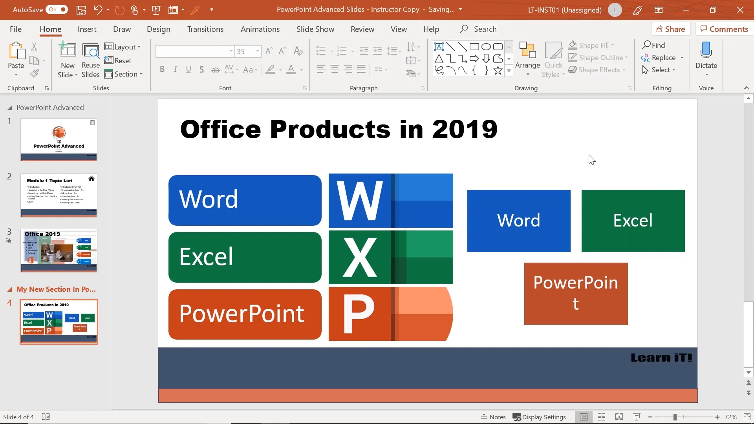
Task: Toggle Italic formatting
Action: (175, 69)
